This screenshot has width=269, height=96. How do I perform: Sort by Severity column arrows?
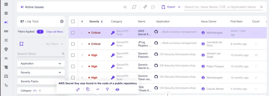102,21
